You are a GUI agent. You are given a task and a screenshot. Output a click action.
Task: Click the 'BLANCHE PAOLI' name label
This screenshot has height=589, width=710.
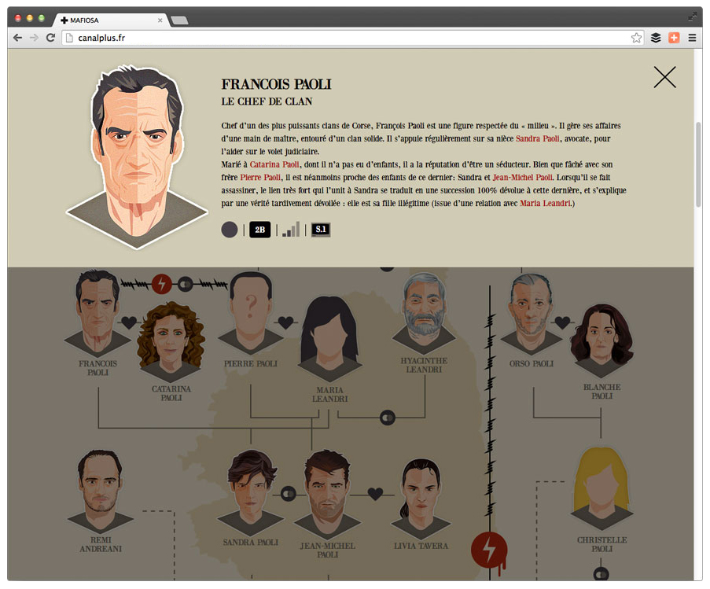(x=601, y=392)
